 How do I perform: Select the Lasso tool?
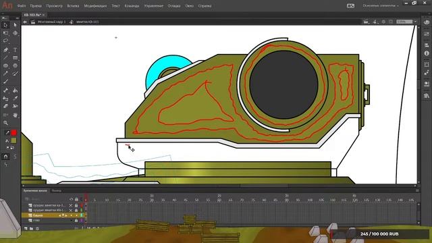tap(5, 40)
